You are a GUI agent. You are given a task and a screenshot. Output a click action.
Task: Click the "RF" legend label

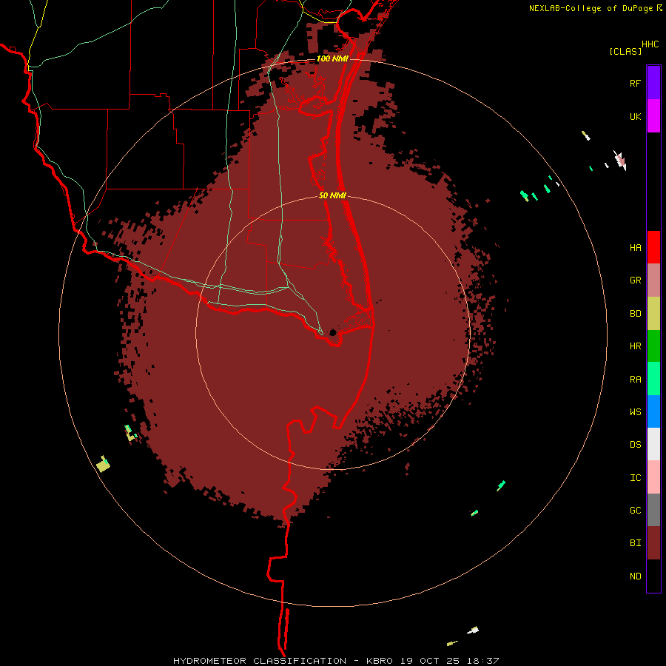[635, 83]
